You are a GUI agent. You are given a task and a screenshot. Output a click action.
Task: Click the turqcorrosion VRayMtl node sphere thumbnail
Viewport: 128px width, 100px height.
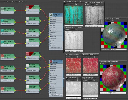51,15
